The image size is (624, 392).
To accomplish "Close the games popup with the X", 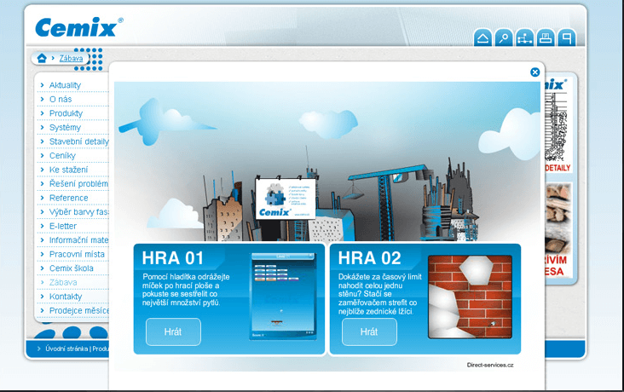I will pyautogui.click(x=534, y=72).
